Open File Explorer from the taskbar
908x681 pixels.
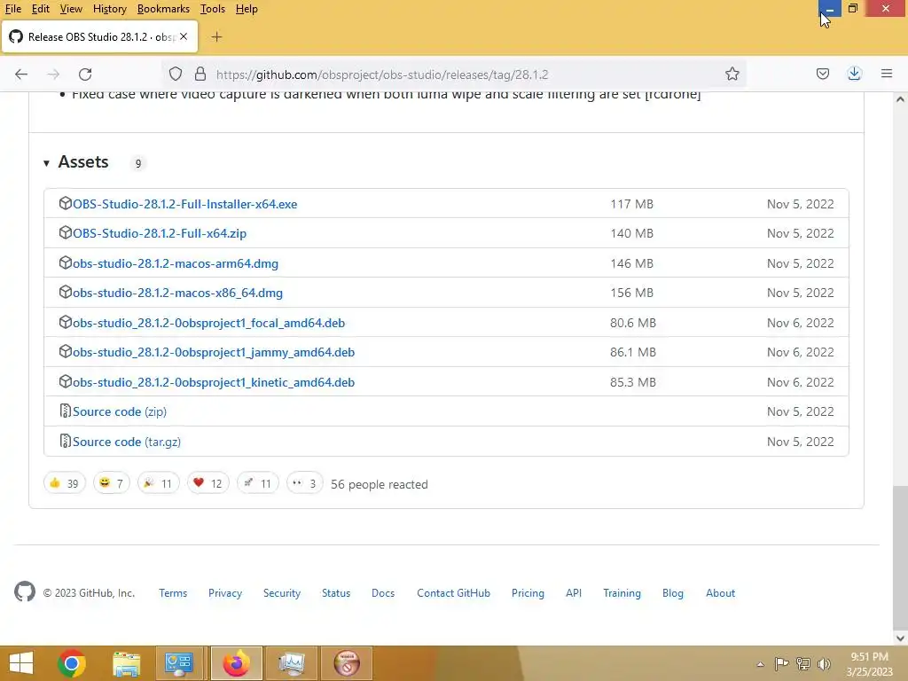126,663
